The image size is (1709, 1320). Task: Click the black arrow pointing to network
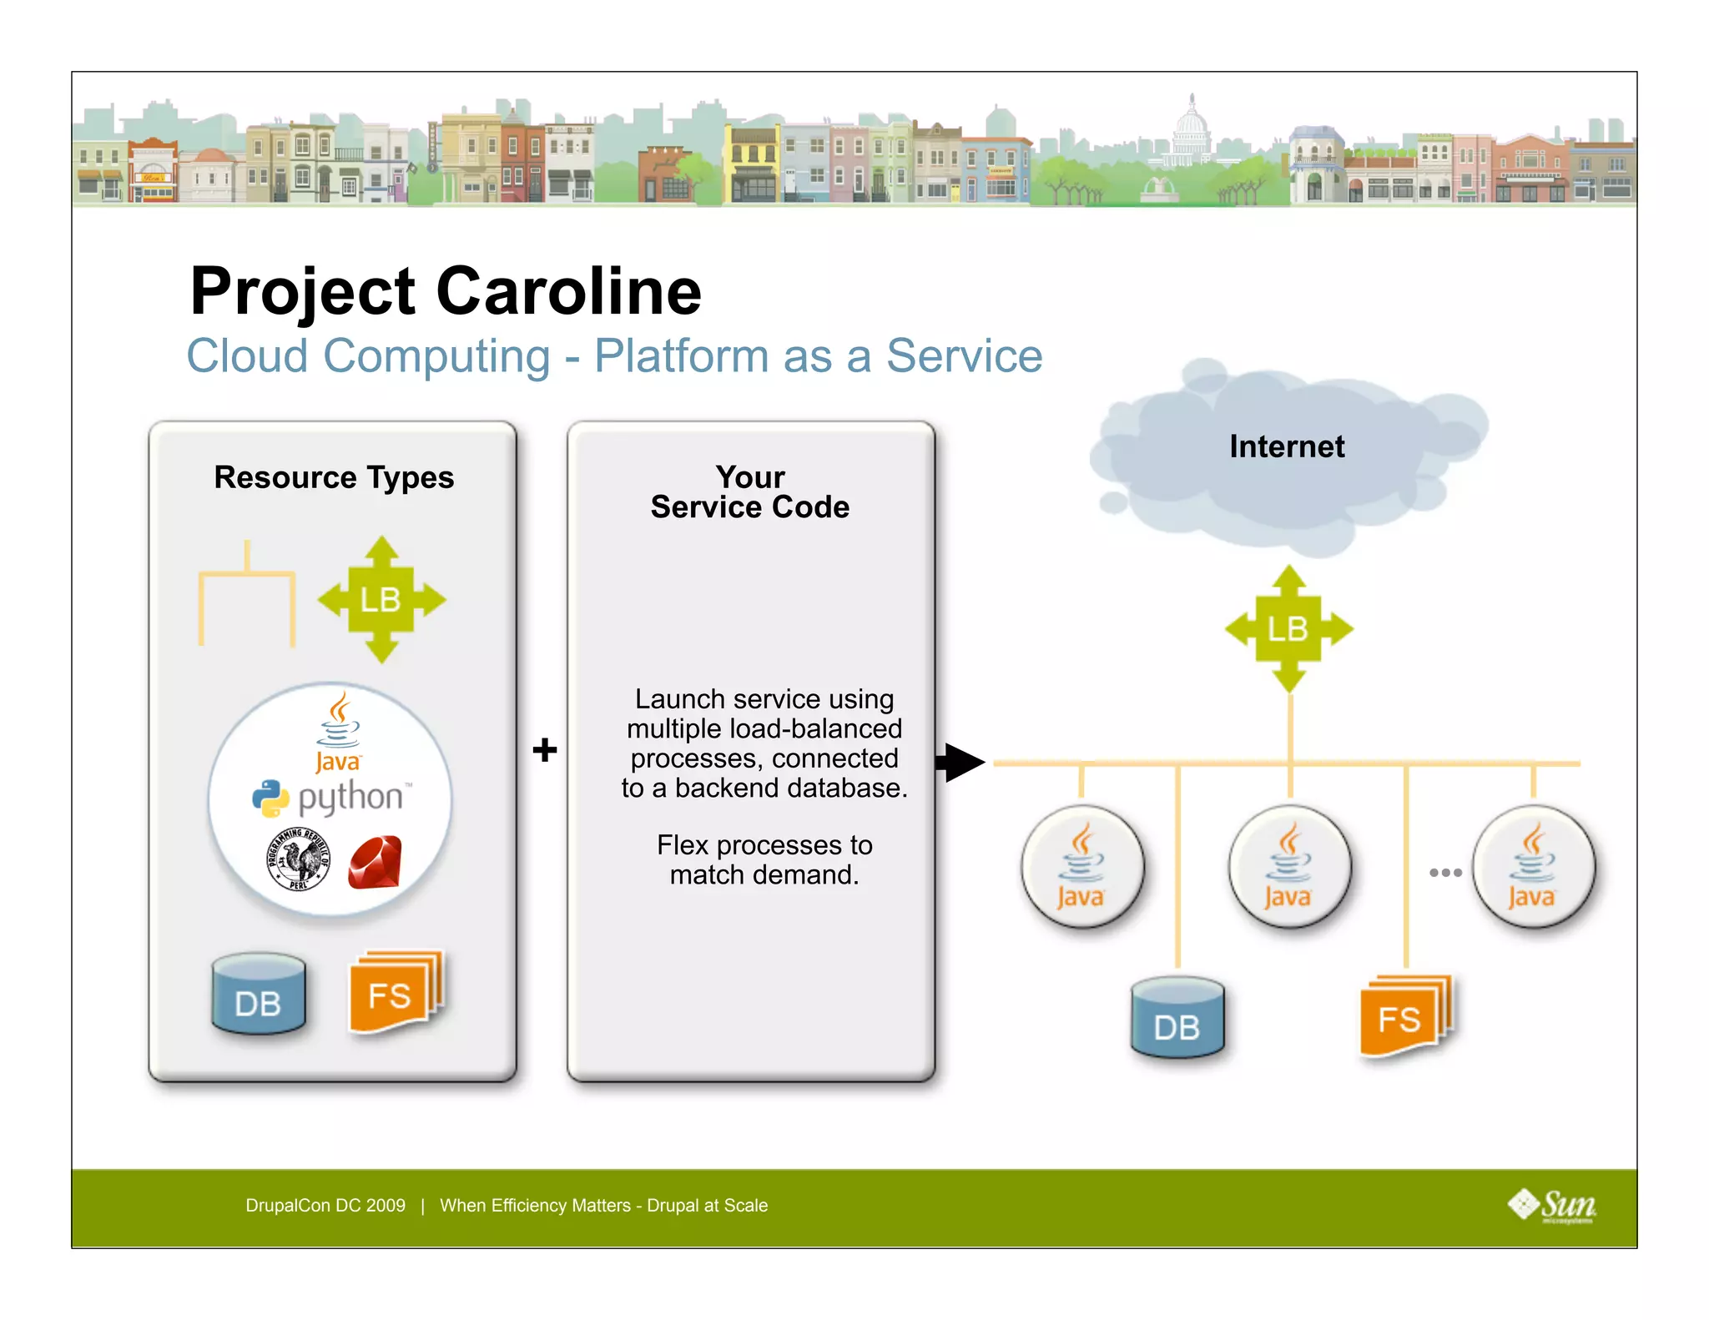(x=962, y=762)
